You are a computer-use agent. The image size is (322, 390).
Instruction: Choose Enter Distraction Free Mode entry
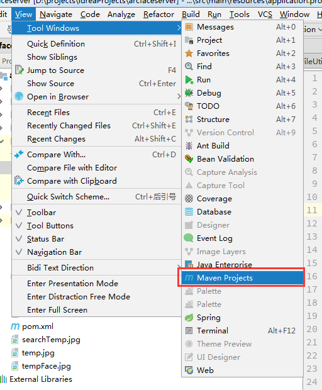[x=96, y=296]
